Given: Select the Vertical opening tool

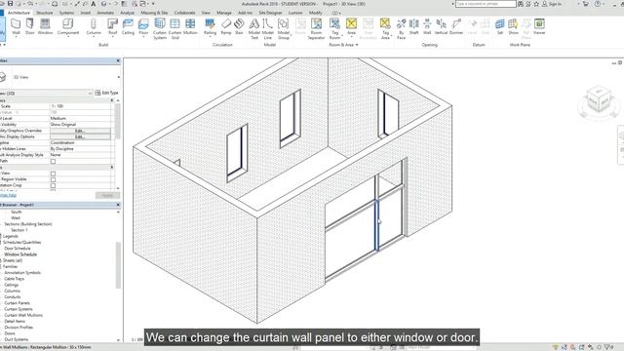Looking at the screenshot, I should point(441,27).
